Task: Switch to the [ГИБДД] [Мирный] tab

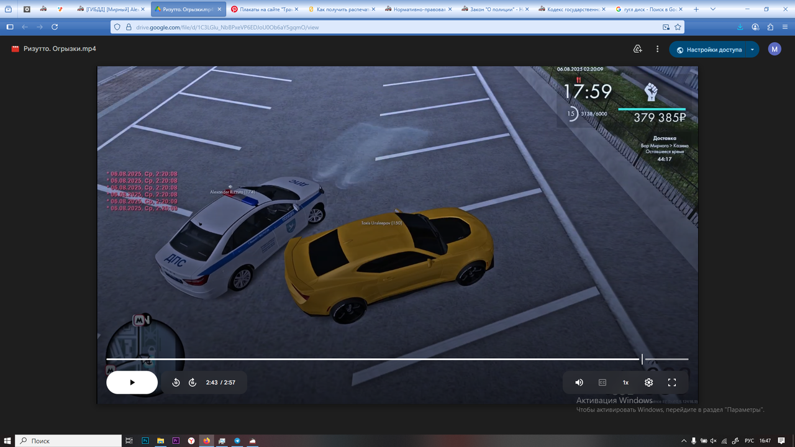Action: pyautogui.click(x=111, y=9)
